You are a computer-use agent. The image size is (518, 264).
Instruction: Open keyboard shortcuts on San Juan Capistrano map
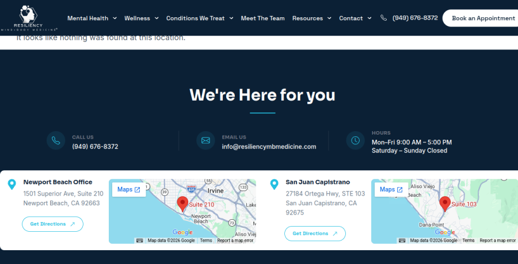click(402, 240)
